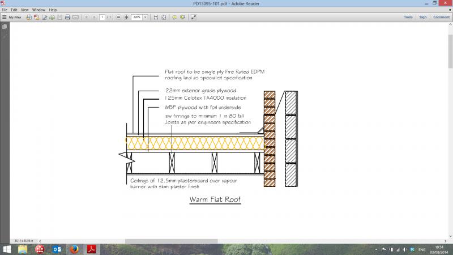Open the zoom percentage dropdown
The width and height of the screenshot is (453, 255).
(146, 18)
